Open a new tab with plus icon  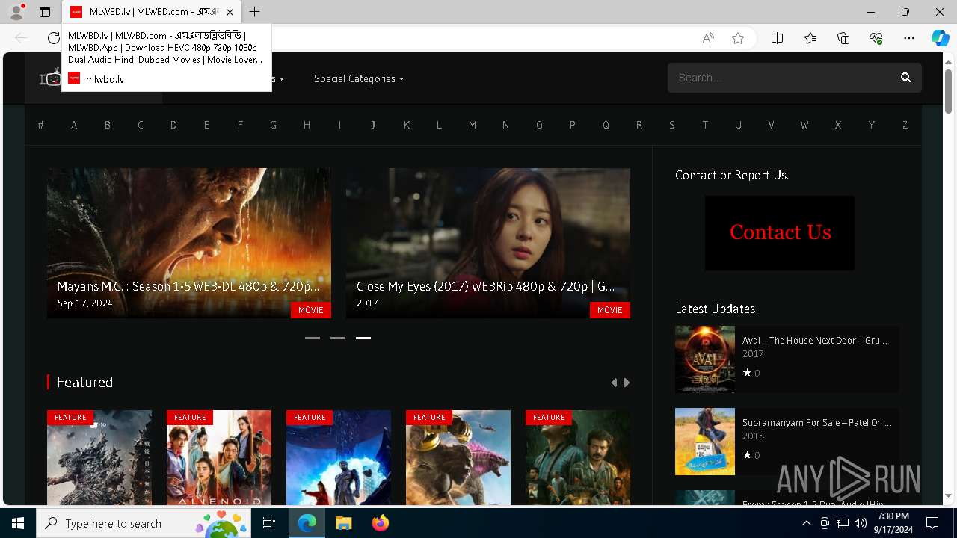point(255,12)
